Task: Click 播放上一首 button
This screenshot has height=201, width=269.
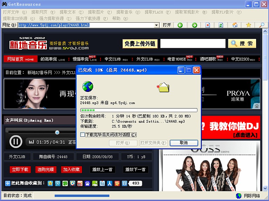Action: [x=102, y=169]
